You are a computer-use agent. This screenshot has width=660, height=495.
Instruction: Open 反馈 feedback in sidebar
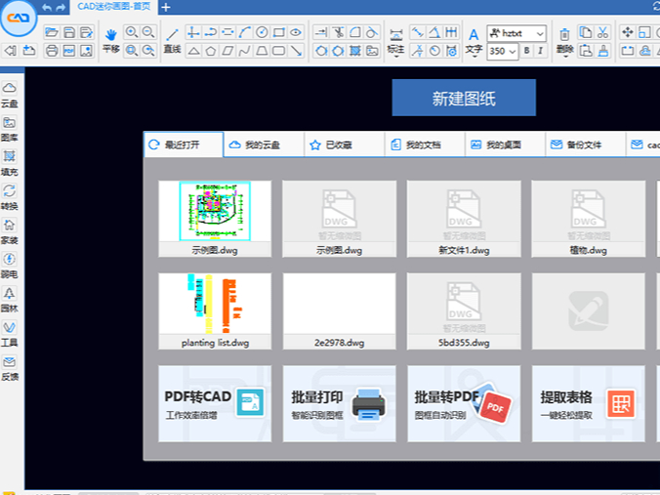[x=10, y=368]
